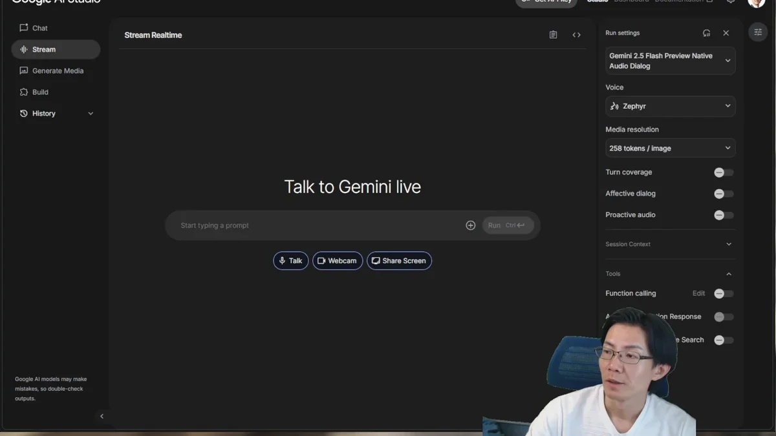Image resolution: width=776 pixels, height=436 pixels.
Task: Toggle the Search grounding switch
Action: (723, 340)
